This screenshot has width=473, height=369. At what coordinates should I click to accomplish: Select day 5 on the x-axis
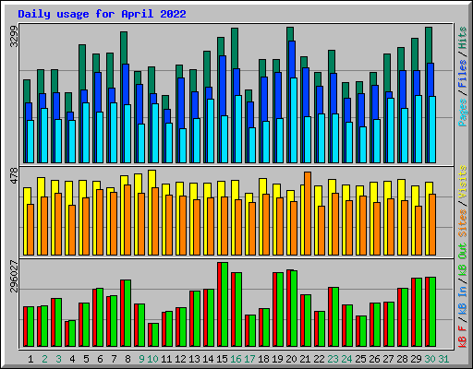pos(86,359)
